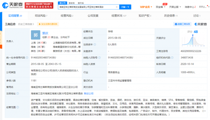Open the 司法风险 tab
This screenshot has height=120, width=210.
(41, 16)
